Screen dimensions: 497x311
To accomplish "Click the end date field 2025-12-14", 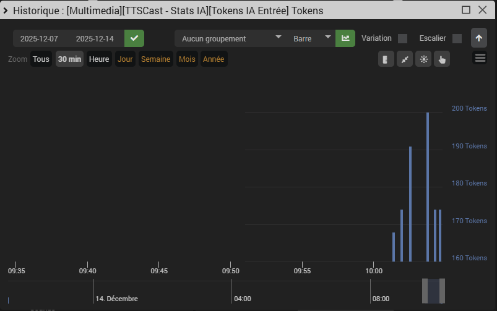I will click(x=95, y=38).
